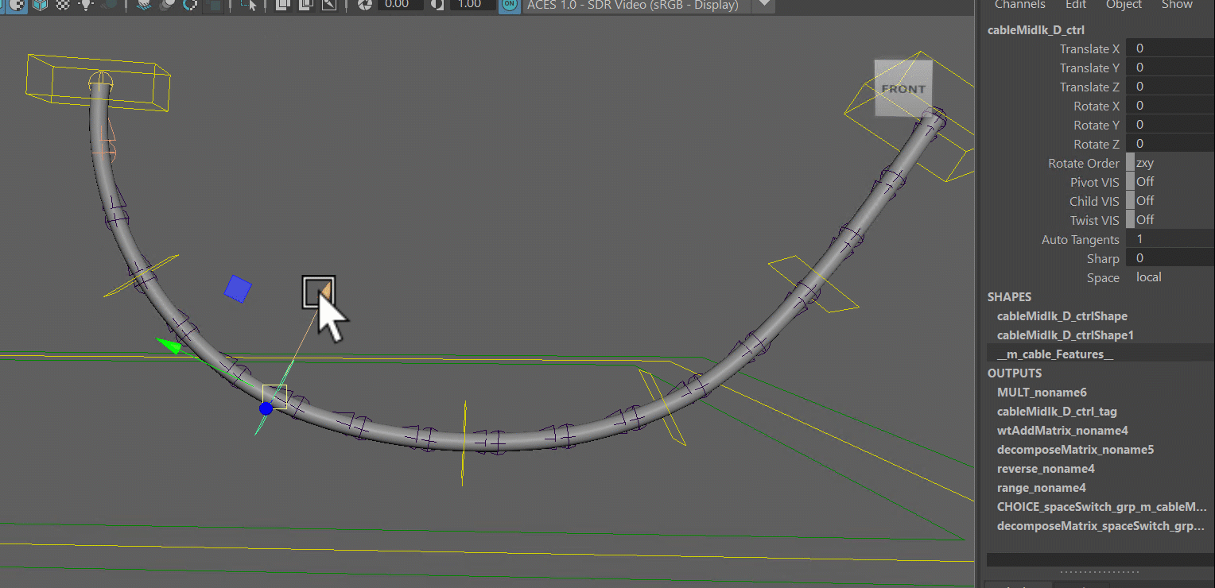Select the vertical yellow control at cable bottom
Screen dimensions: 1215x588
pyautogui.click(x=464, y=443)
